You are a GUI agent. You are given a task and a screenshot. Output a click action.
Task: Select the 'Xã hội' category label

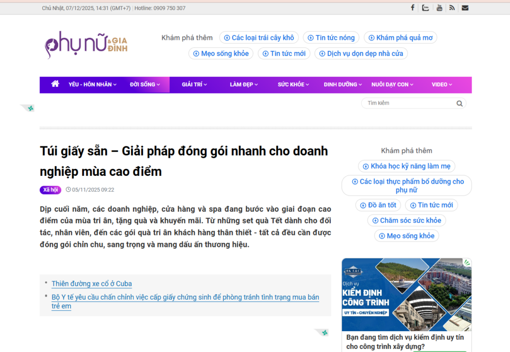50,190
